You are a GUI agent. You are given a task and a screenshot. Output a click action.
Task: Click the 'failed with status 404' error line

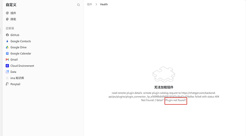164,97
